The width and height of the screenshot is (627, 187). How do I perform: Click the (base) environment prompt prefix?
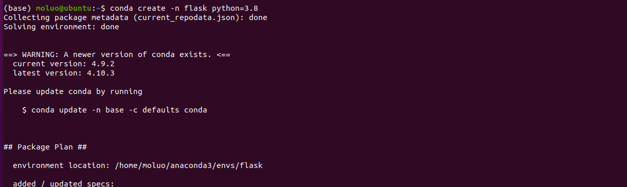pyautogui.click(x=17, y=8)
